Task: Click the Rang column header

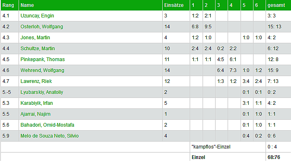Action: pos(10,5)
